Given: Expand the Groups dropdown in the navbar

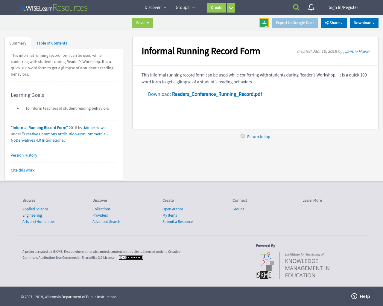Looking at the screenshot, I should 185,7.
